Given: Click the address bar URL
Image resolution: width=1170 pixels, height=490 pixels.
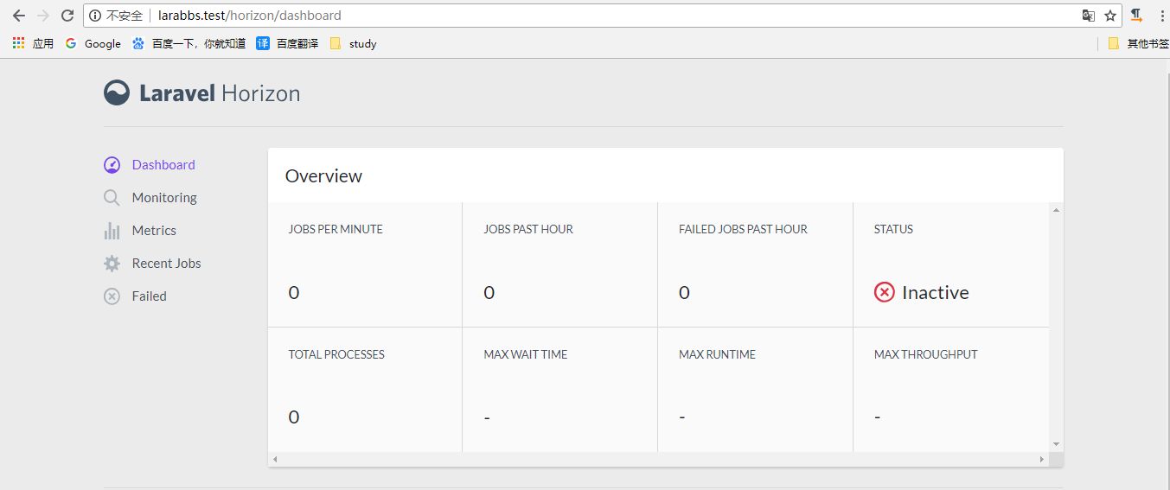Looking at the screenshot, I should tap(250, 16).
